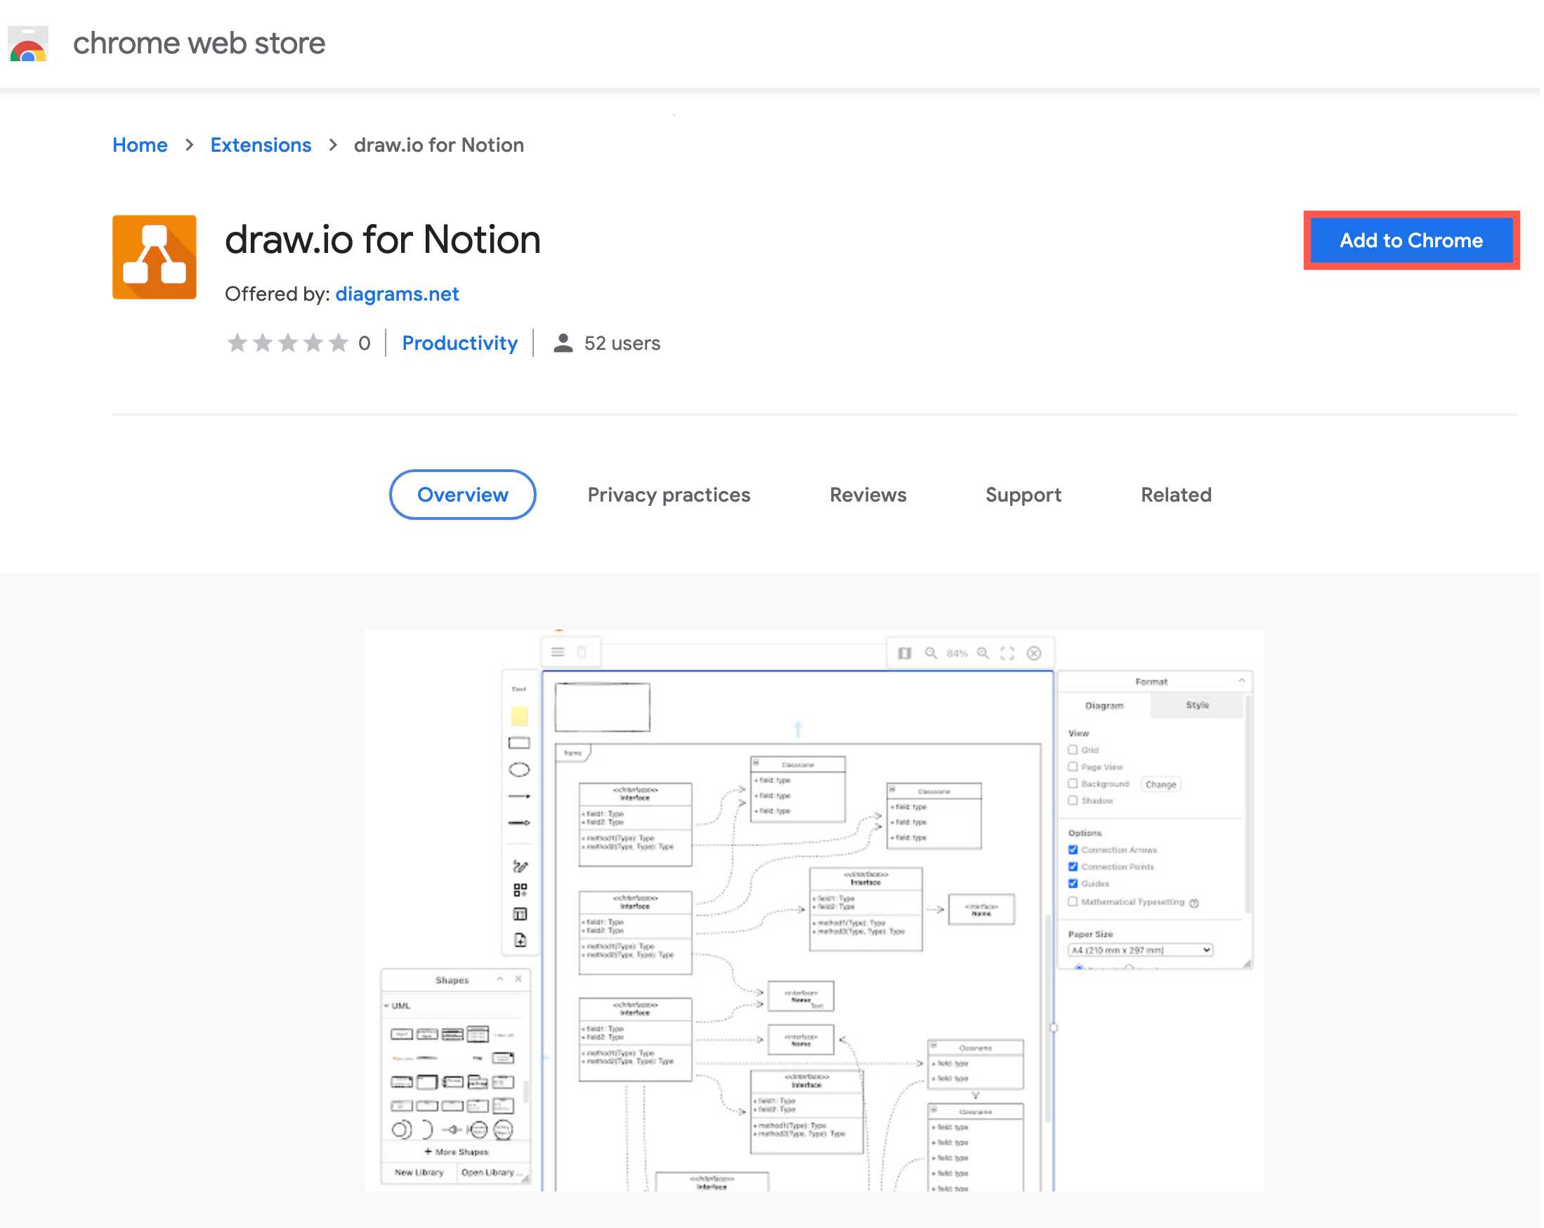Screen dimensions: 1544x1228
Task: Click More Shapes in the Shapes panel
Action: click(x=455, y=1151)
